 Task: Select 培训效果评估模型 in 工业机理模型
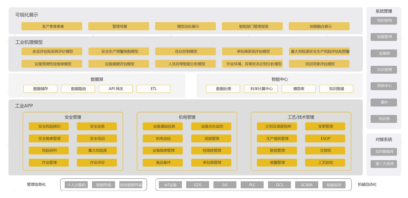(x=319, y=64)
